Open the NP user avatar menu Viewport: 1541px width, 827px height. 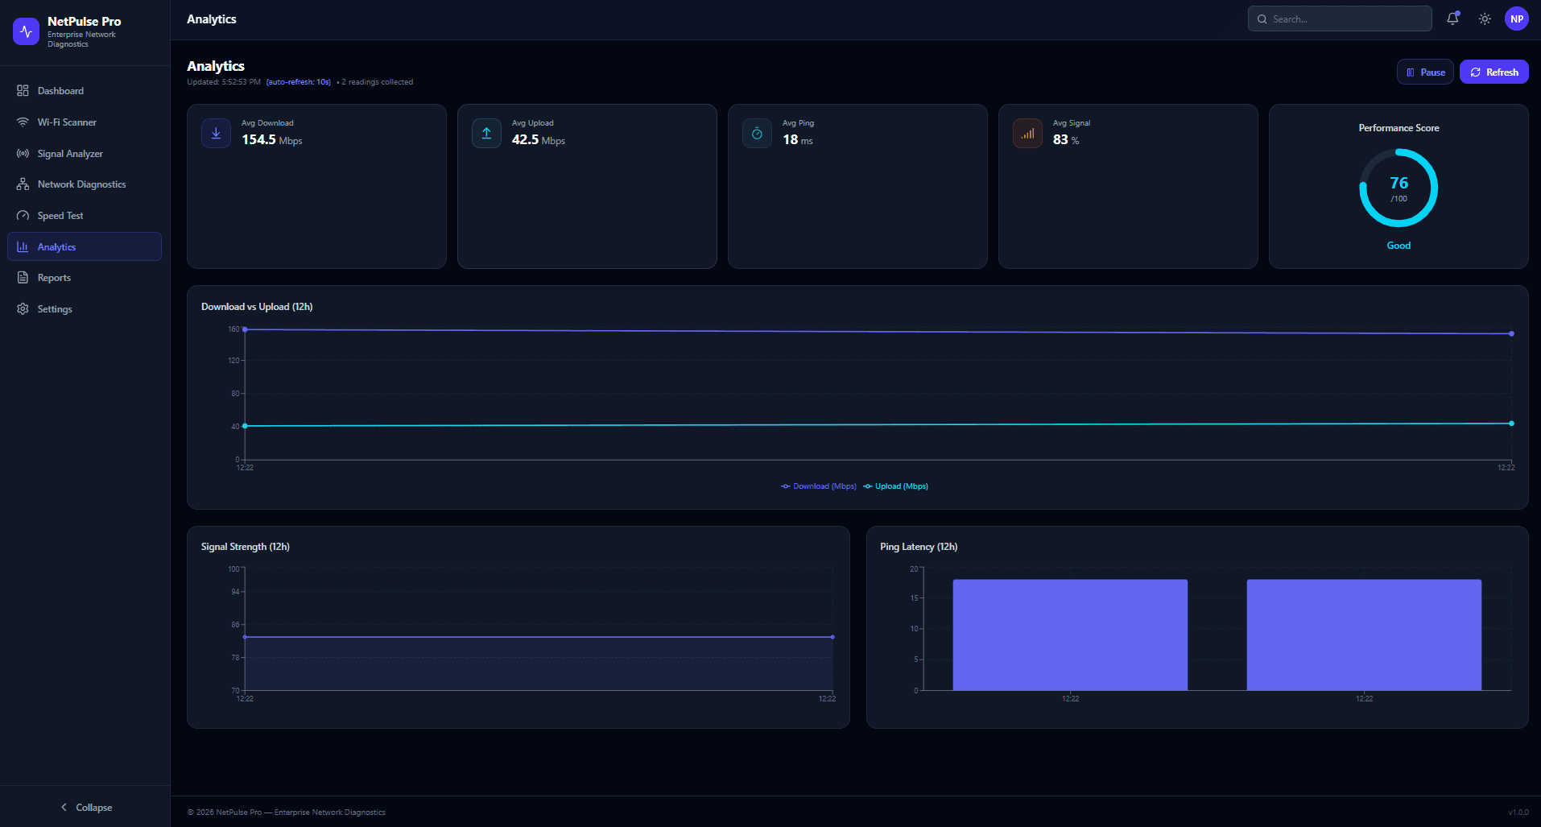pos(1517,19)
